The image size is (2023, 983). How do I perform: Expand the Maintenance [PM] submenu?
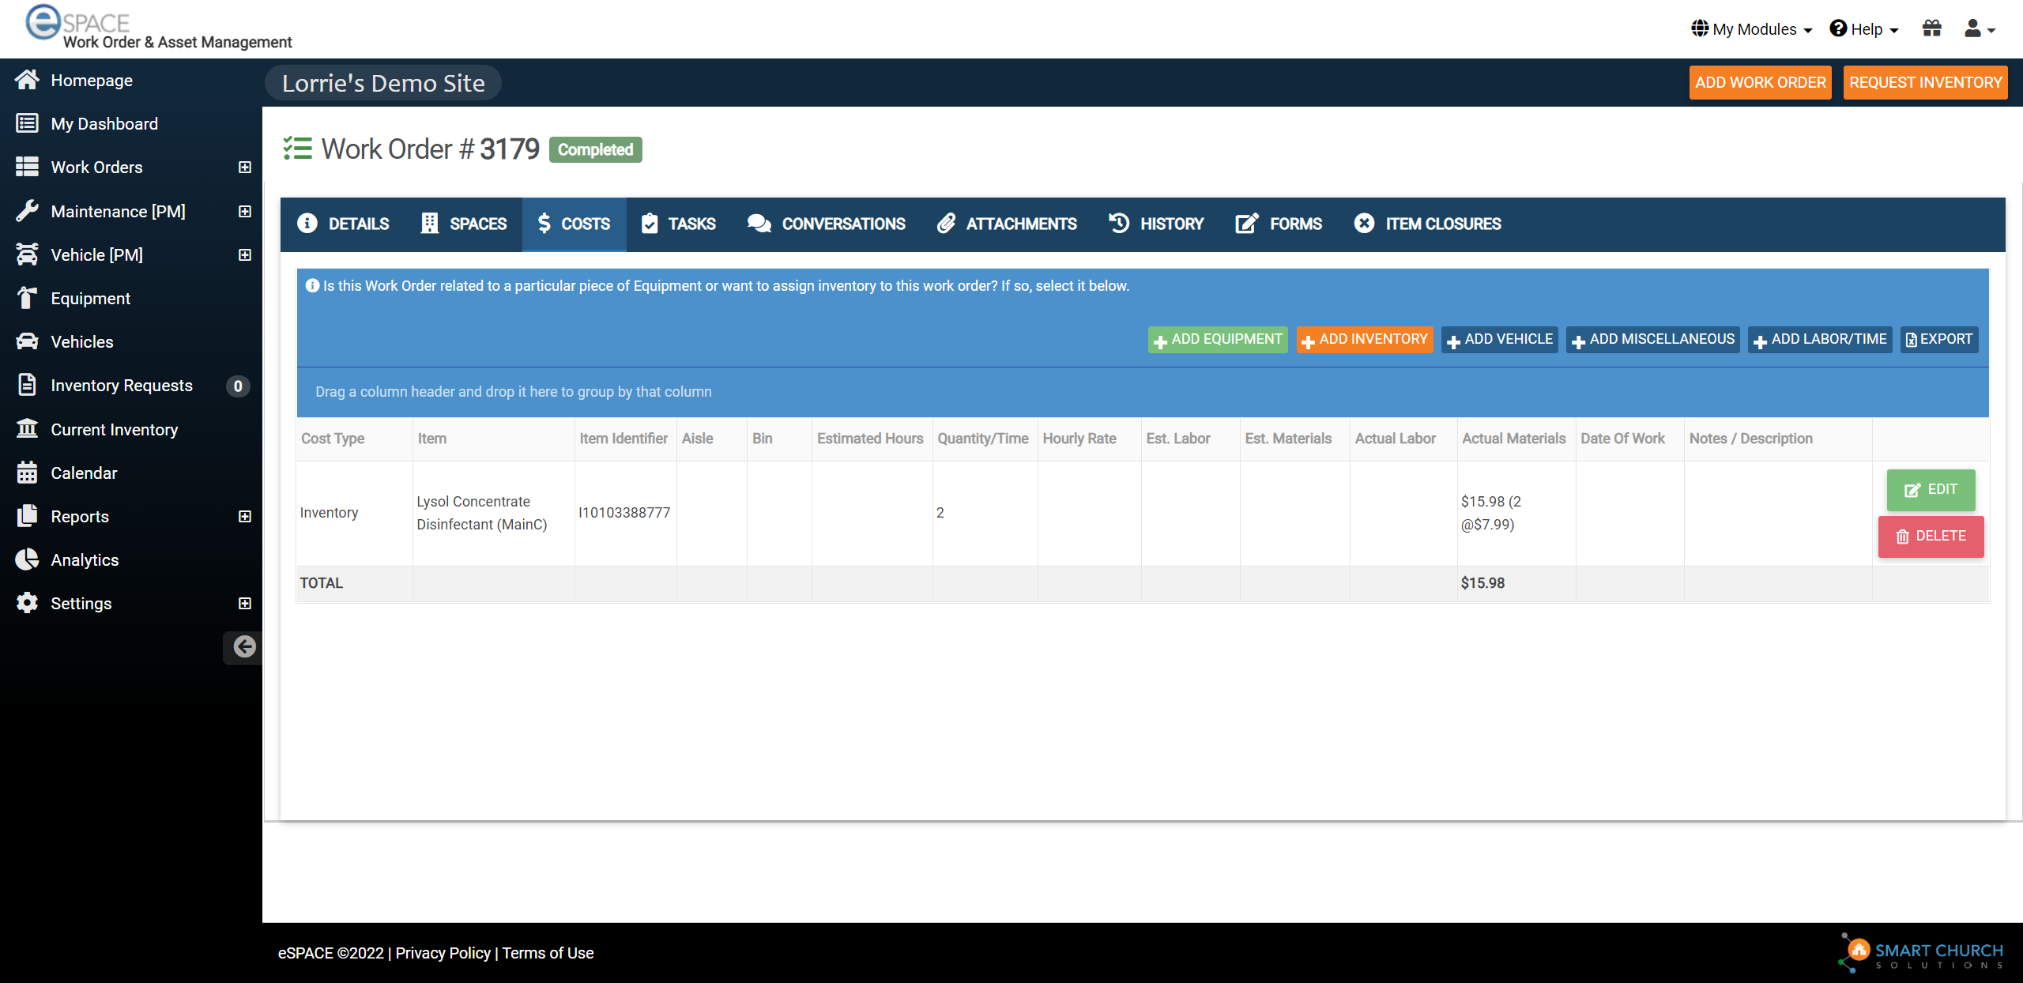click(x=245, y=211)
